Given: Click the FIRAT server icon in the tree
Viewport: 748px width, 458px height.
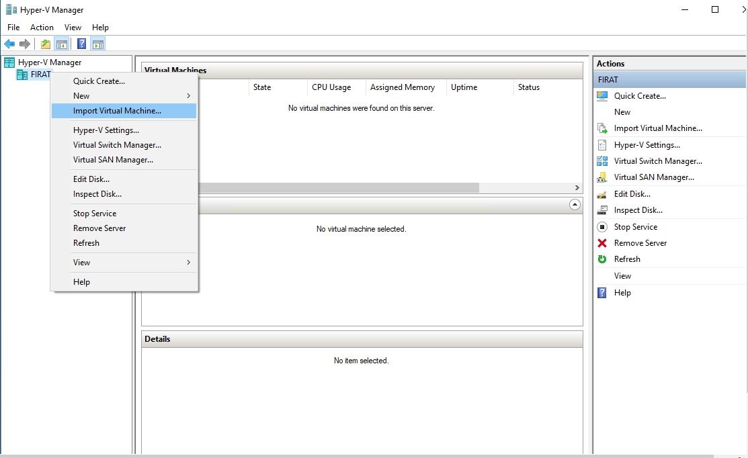Looking at the screenshot, I should (x=22, y=75).
